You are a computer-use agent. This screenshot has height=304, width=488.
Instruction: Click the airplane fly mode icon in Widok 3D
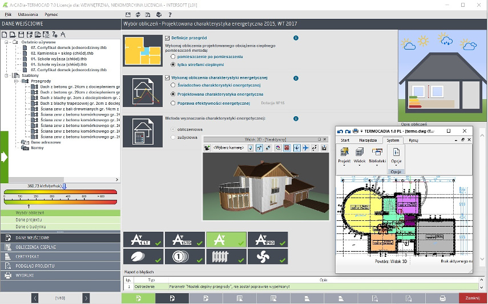tap(305, 148)
